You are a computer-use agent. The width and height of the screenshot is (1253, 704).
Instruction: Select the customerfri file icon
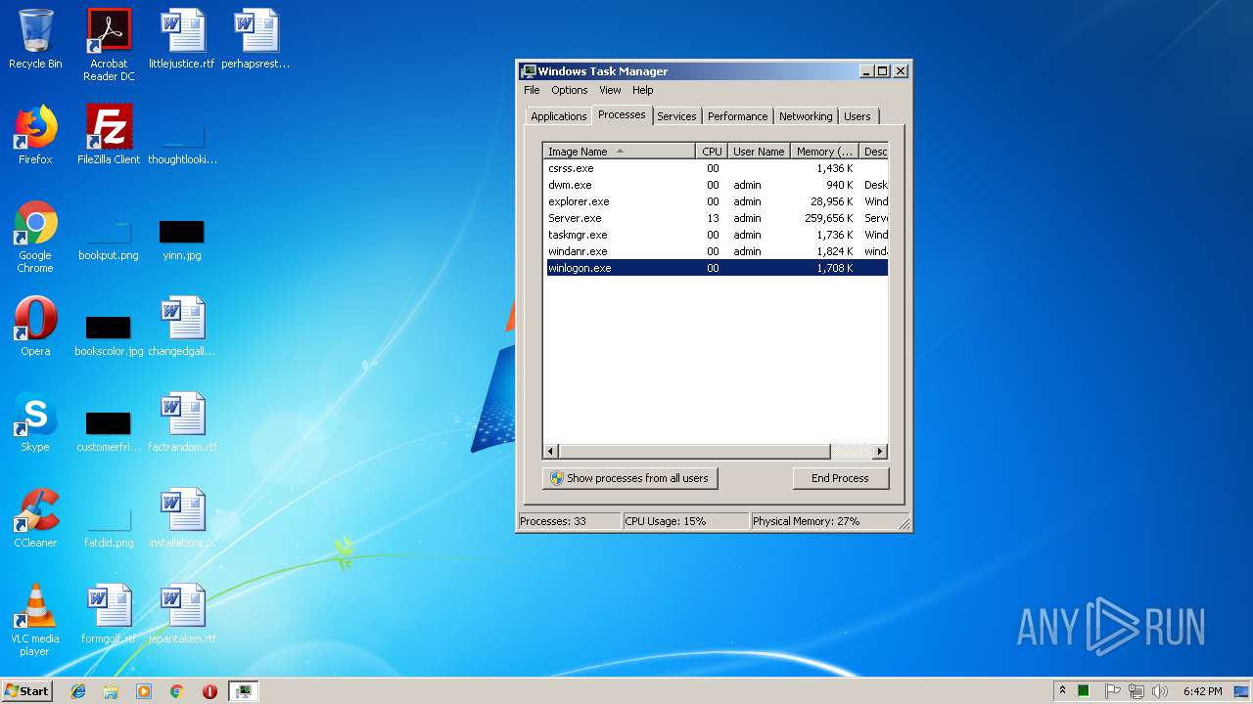(x=109, y=431)
